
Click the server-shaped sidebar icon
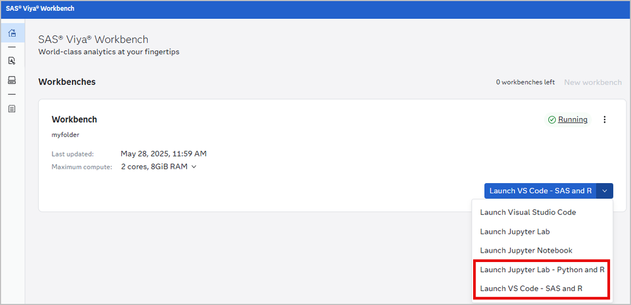click(x=12, y=80)
